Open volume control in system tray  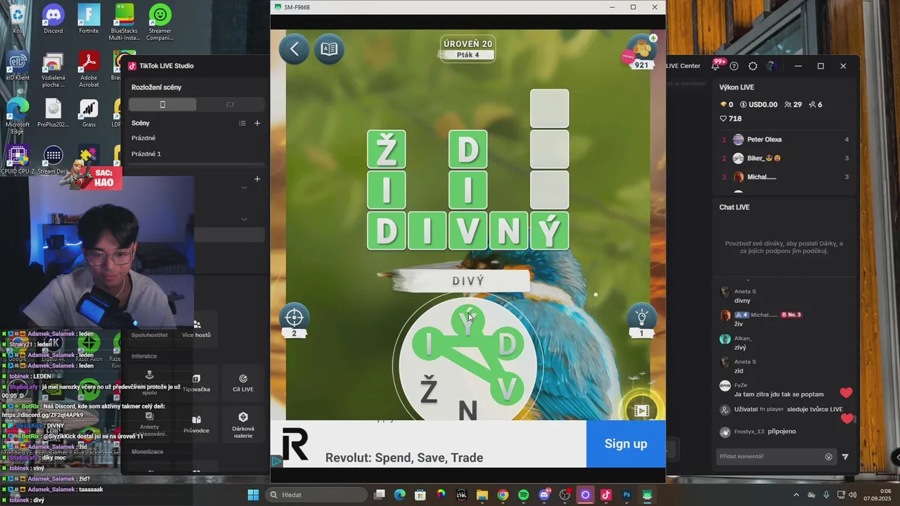click(852, 495)
